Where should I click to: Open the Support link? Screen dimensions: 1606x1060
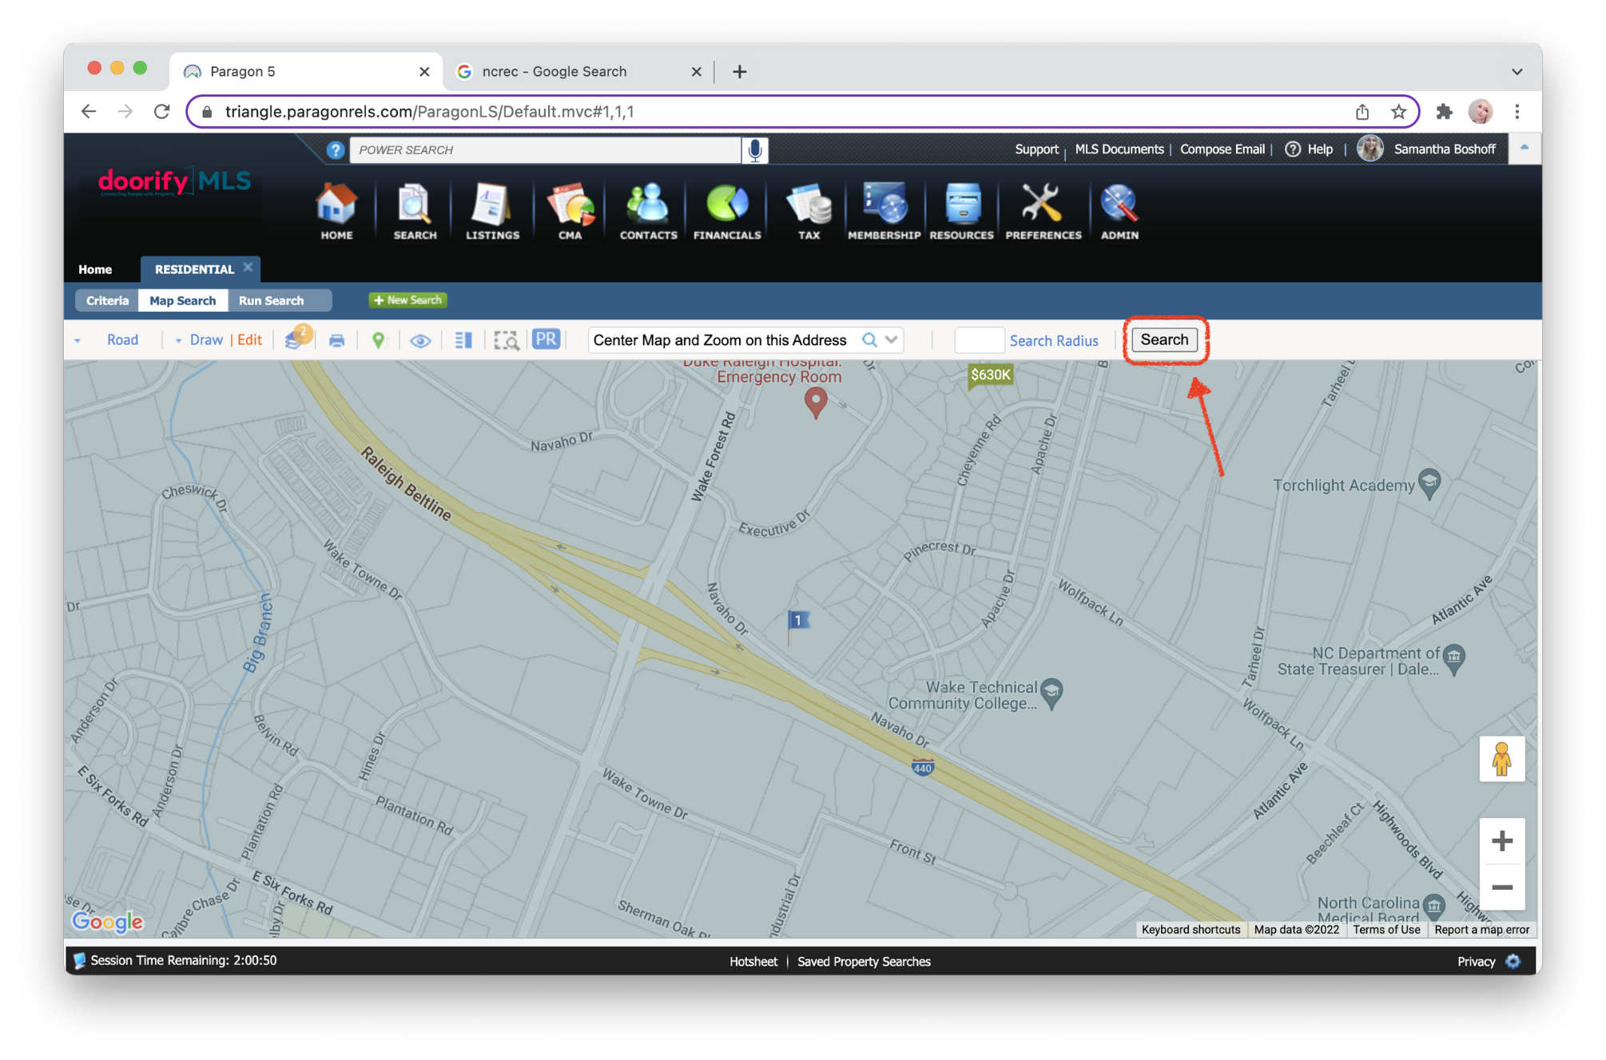pyautogui.click(x=1036, y=149)
